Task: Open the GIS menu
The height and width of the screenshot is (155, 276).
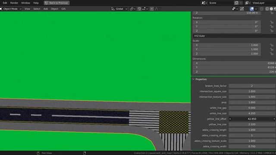Action: coord(63,9)
